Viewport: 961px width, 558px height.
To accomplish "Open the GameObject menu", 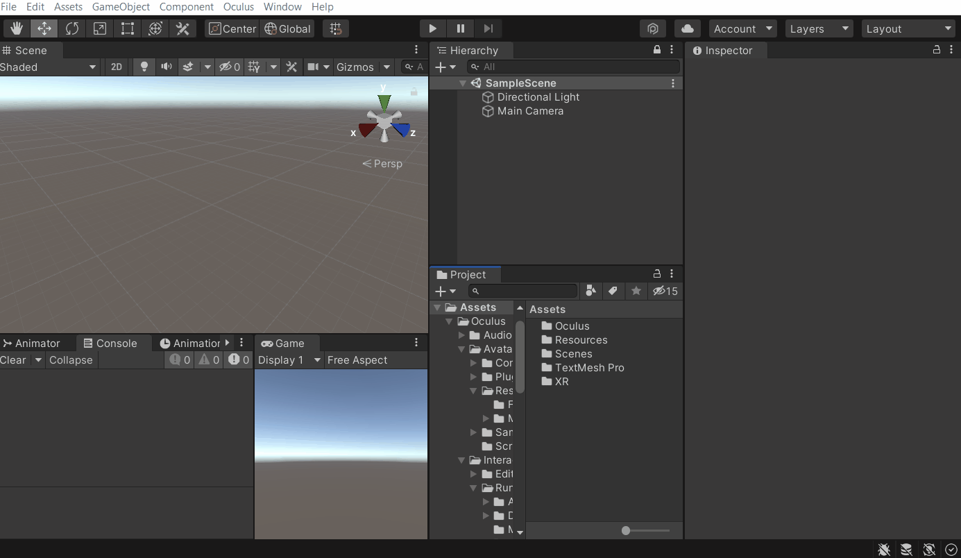I will 121,7.
